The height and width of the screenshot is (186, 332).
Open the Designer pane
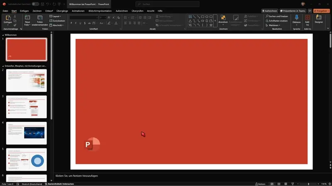tap(319, 19)
